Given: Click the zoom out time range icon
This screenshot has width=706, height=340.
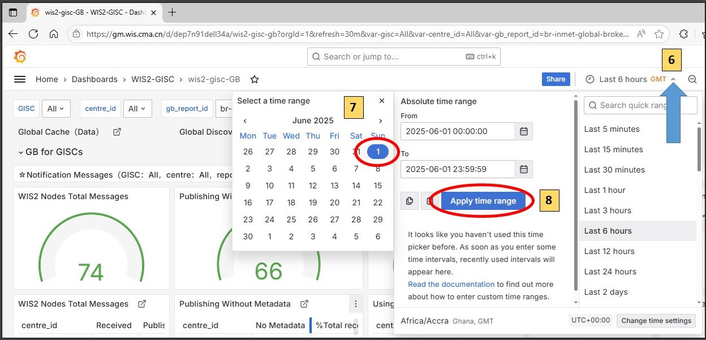Looking at the screenshot, I should pos(692,79).
